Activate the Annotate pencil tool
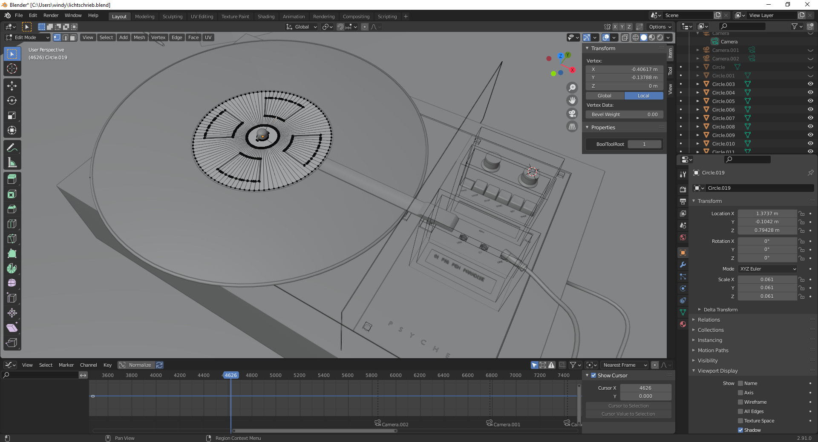Screen dimensions: 818x442 tap(12, 148)
